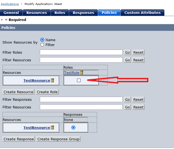Click trash icon beside TestResource in Roles table

coord(52,80)
